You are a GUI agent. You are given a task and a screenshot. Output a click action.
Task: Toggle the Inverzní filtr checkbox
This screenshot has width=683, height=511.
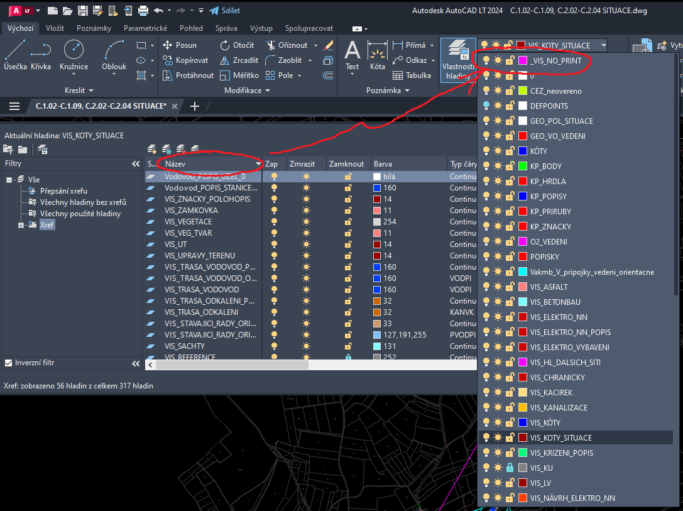click(x=9, y=363)
